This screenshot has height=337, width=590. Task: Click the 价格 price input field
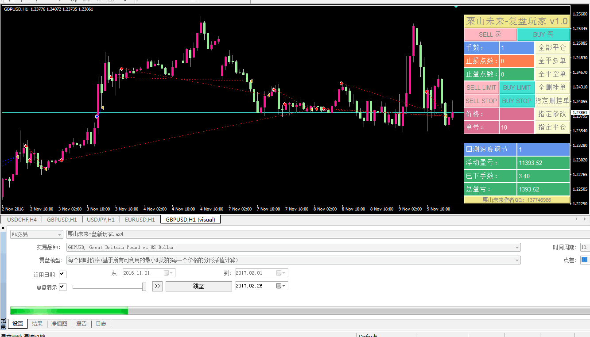(517, 114)
